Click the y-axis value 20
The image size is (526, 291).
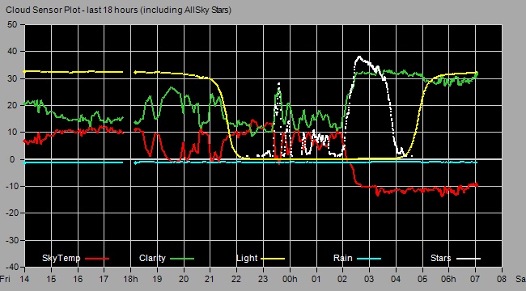(12, 105)
